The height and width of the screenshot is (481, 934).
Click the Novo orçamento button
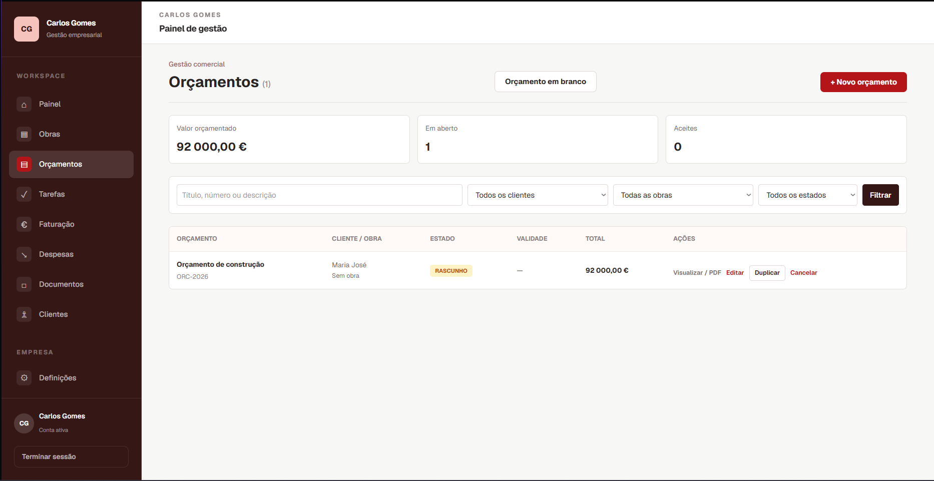(863, 82)
